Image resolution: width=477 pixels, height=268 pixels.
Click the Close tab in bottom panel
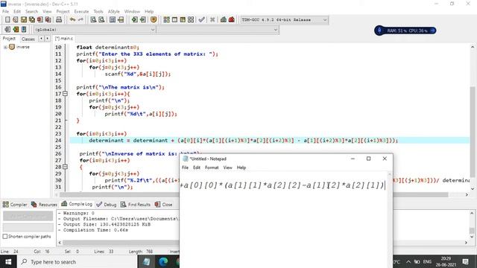[163, 205]
